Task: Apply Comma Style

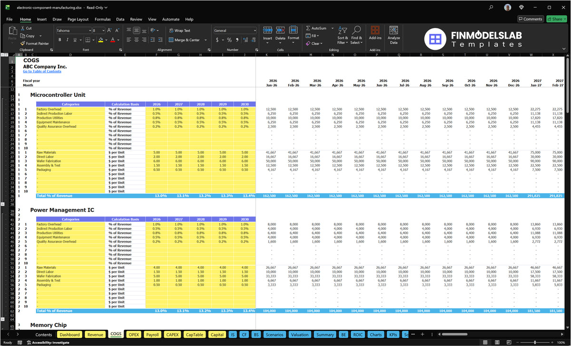Action: click(x=237, y=40)
